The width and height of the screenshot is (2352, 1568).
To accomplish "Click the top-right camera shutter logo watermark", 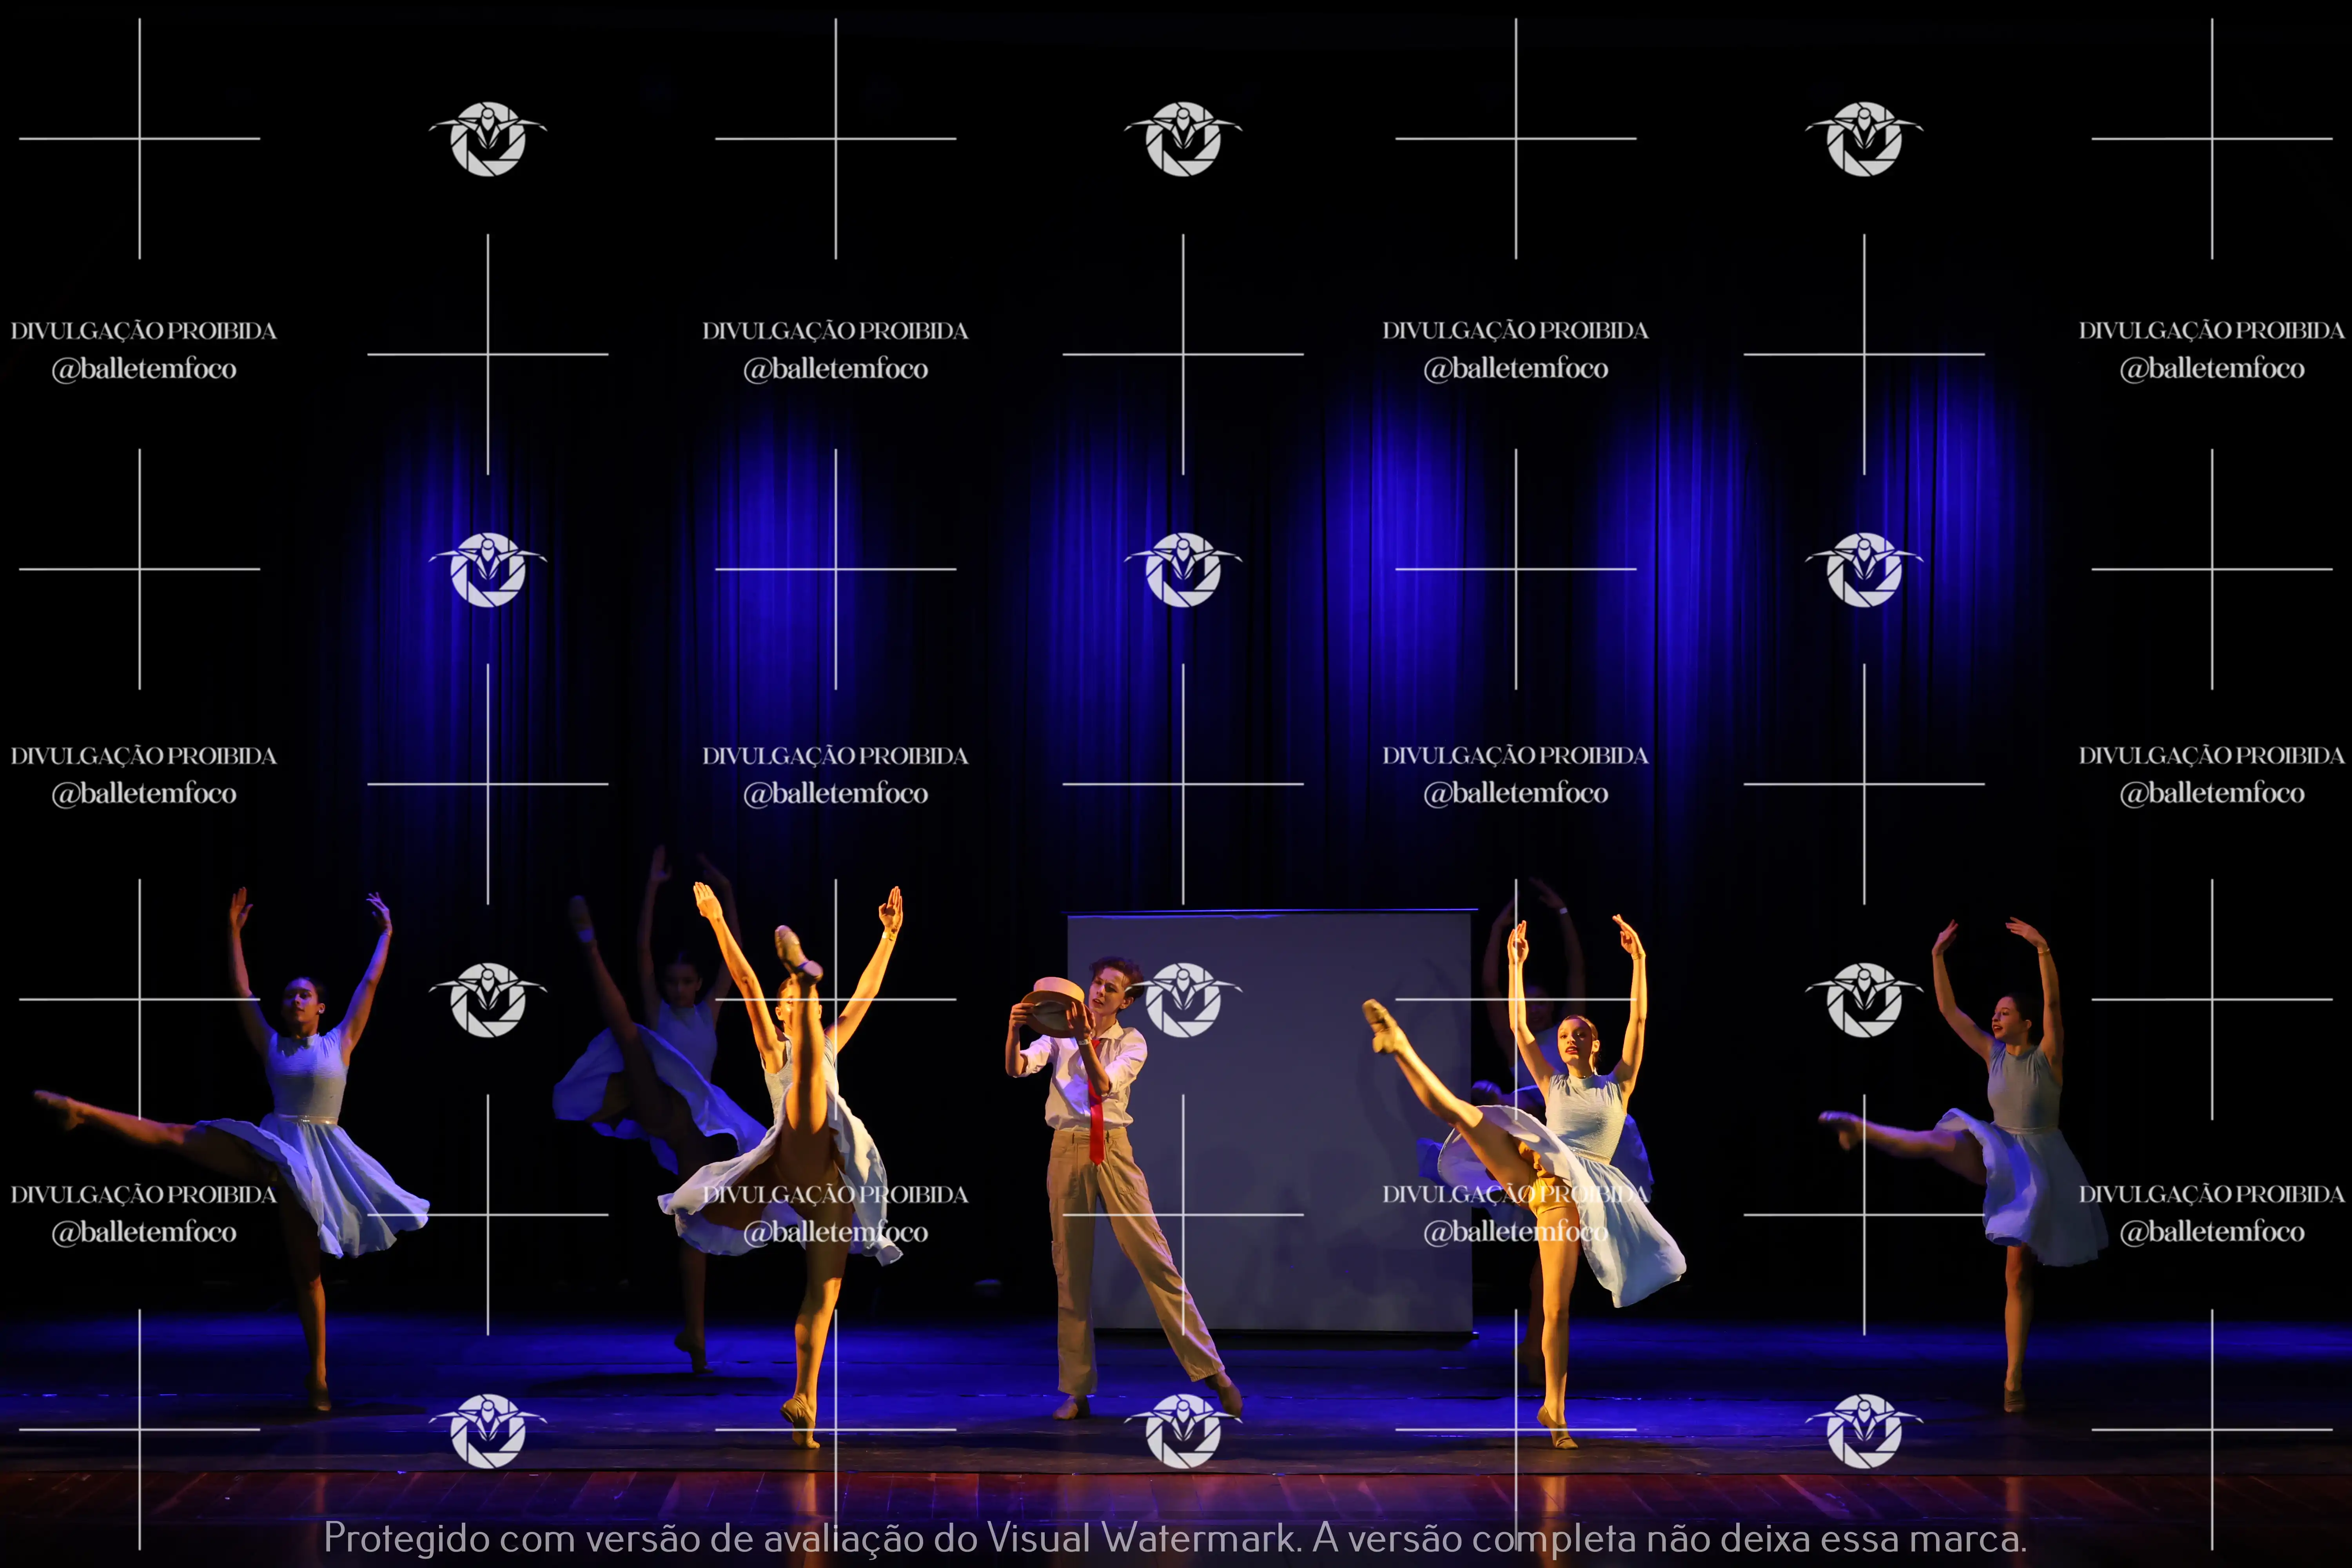I will pos(1864,139).
